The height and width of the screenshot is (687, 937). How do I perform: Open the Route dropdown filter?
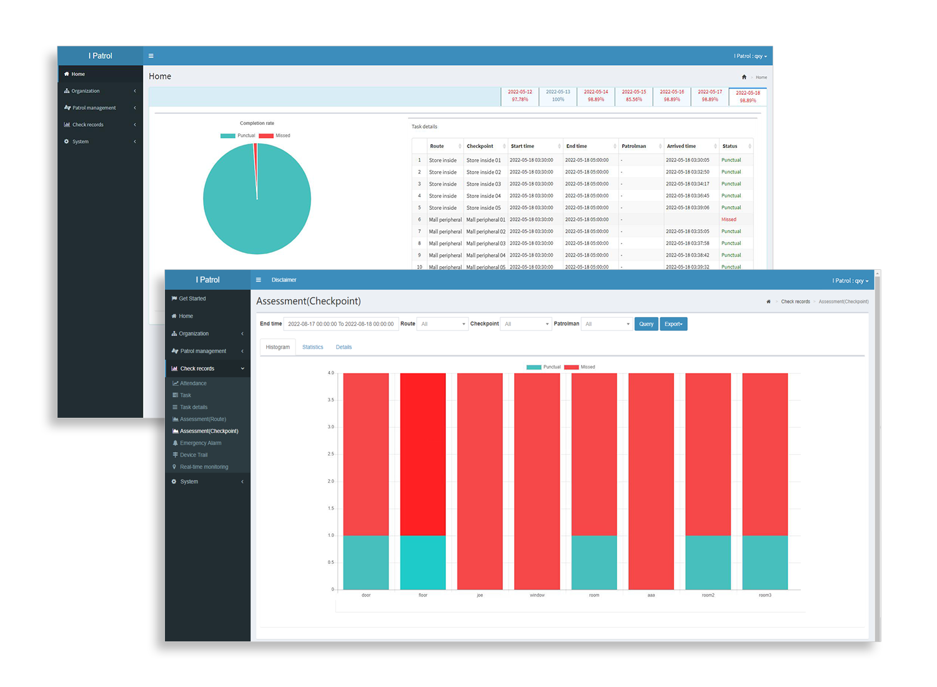(442, 324)
